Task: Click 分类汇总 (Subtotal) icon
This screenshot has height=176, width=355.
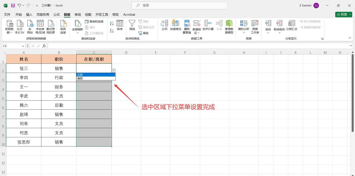Action: pyautogui.click(x=292, y=25)
